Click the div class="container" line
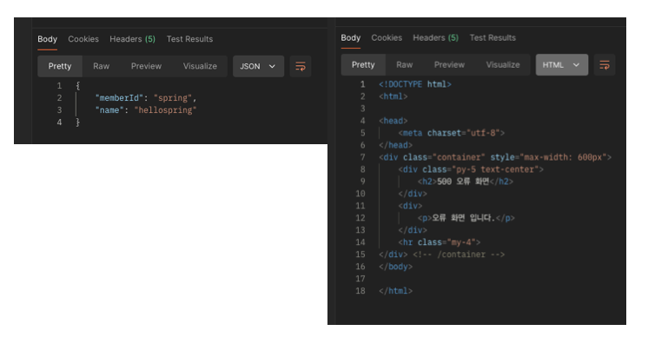648x344 pixels. point(495,157)
